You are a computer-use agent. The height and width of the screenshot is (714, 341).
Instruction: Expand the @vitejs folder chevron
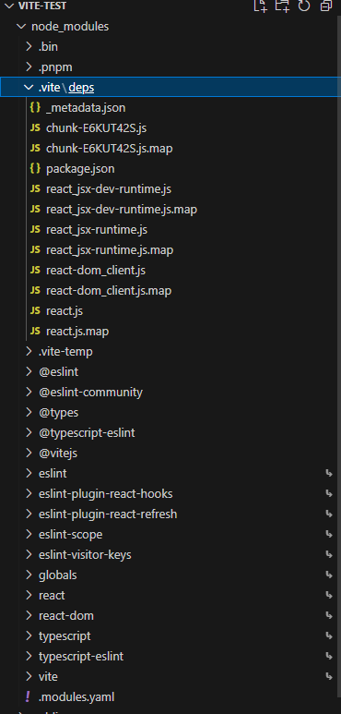point(29,454)
